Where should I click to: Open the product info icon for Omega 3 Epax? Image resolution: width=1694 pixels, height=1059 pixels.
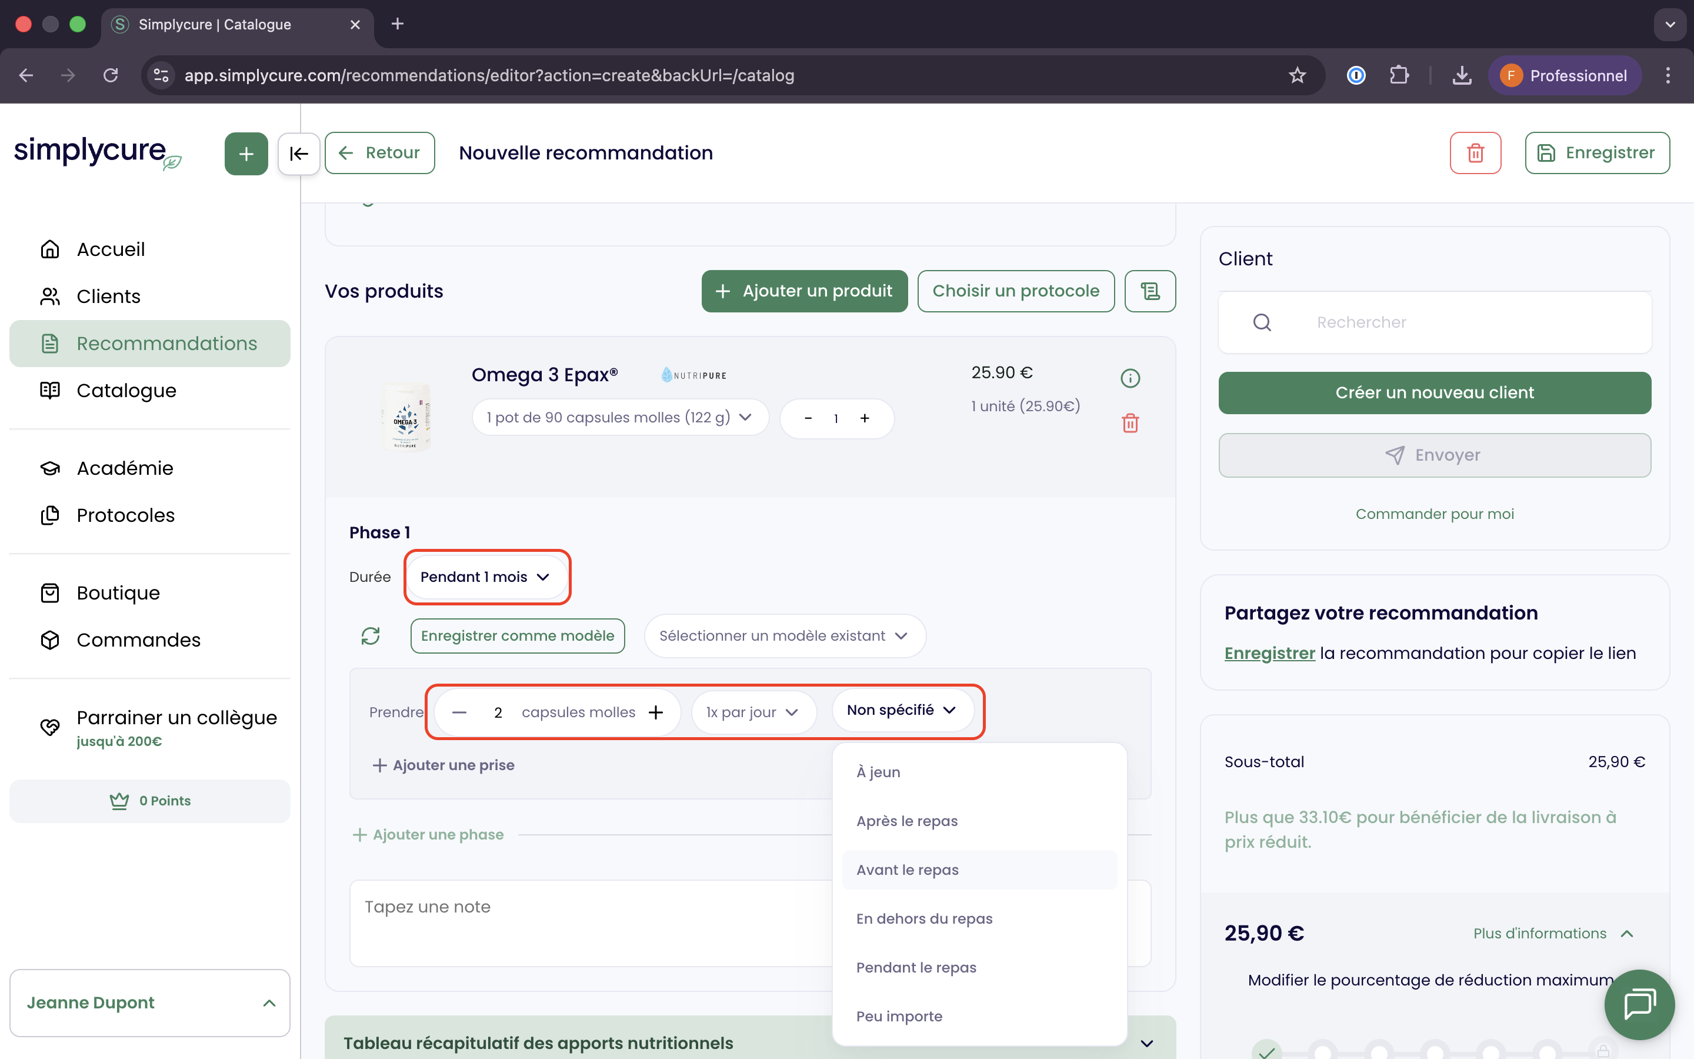tap(1130, 378)
